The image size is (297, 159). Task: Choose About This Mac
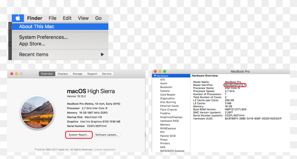click(x=60, y=26)
